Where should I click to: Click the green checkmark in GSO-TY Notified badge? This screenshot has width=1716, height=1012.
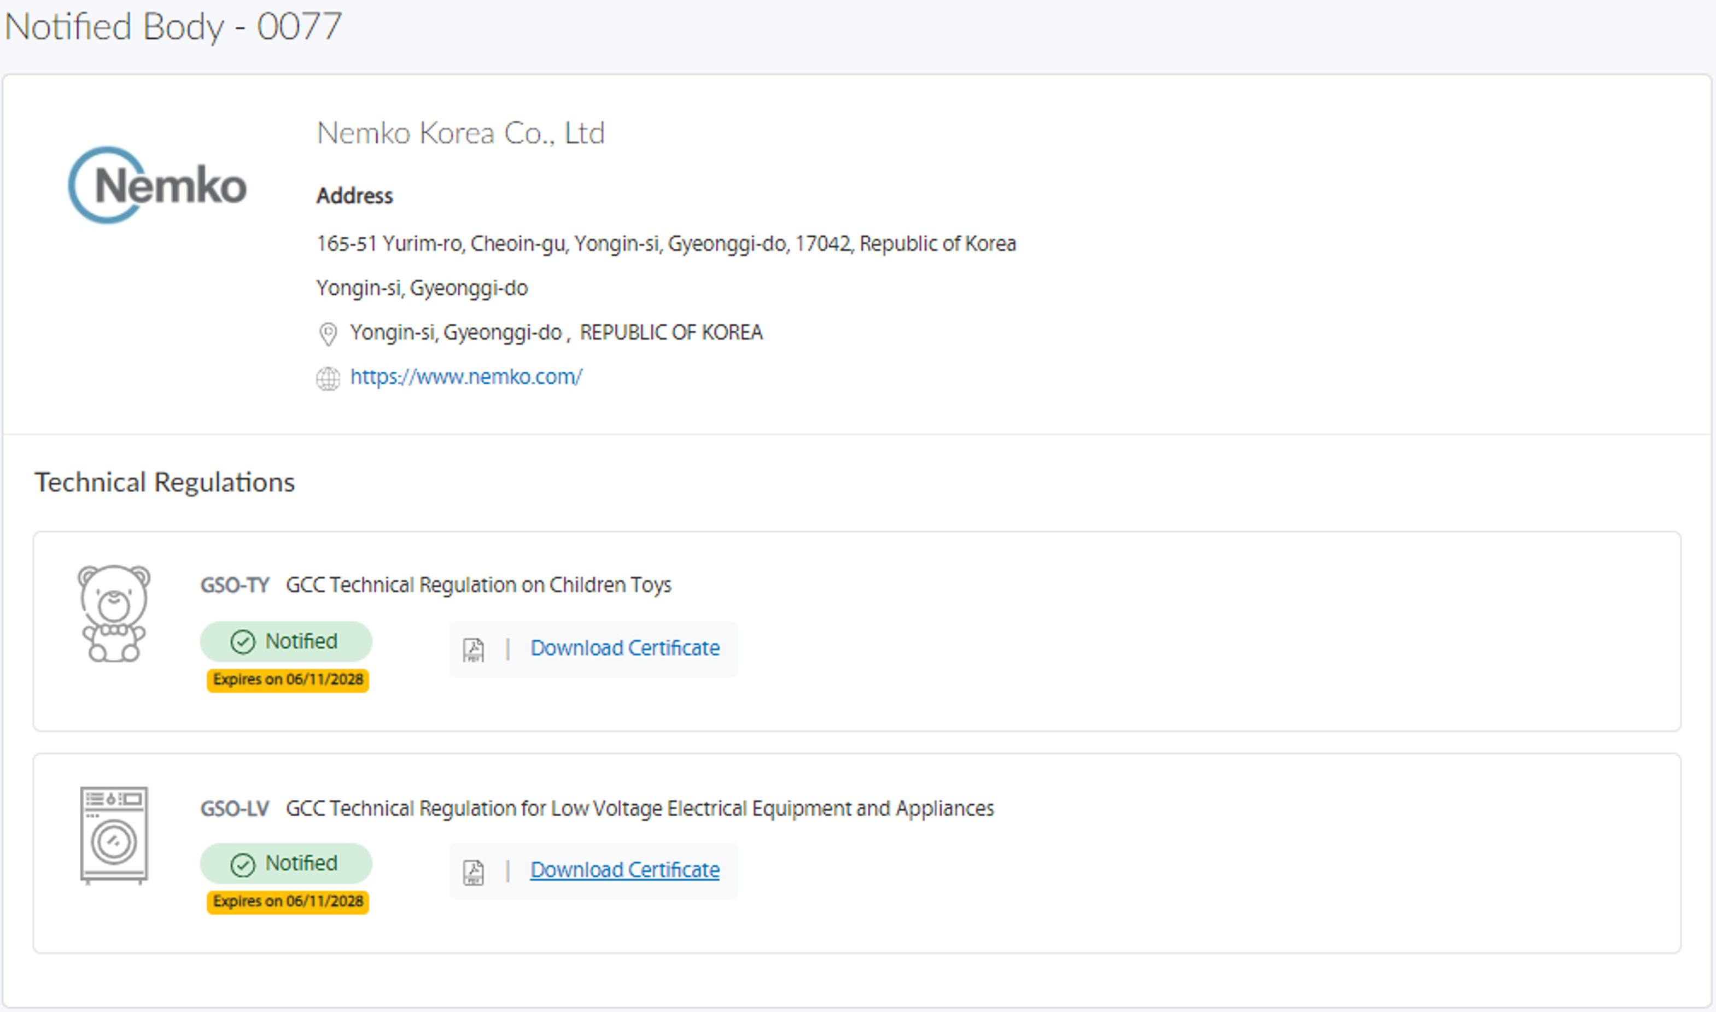coord(243,642)
